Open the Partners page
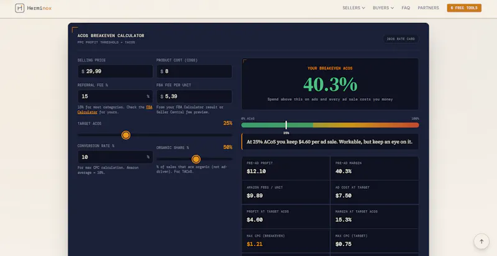 click(x=428, y=8)
